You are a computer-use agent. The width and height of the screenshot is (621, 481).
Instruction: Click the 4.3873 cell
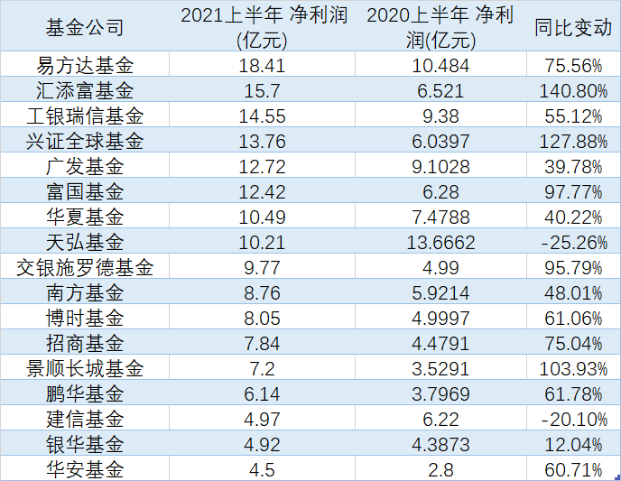coord(440,443)
